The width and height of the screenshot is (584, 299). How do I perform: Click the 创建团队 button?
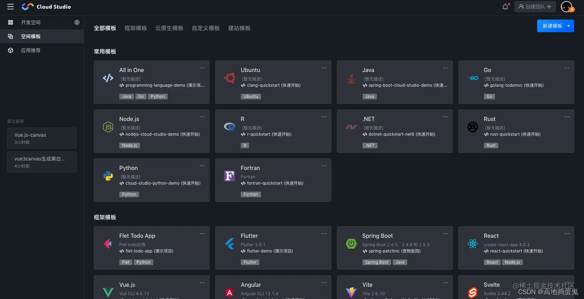(x=535, y=7)
